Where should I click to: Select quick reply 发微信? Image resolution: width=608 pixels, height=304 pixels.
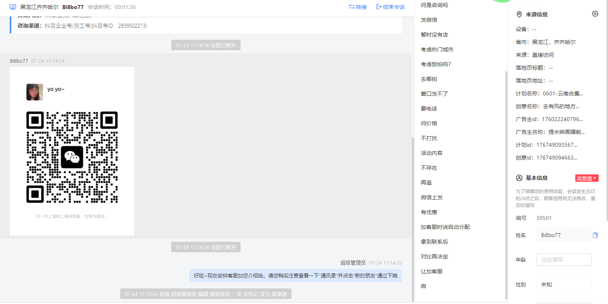[429, 20]
